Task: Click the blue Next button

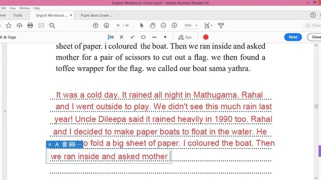Action: [293, 37]
